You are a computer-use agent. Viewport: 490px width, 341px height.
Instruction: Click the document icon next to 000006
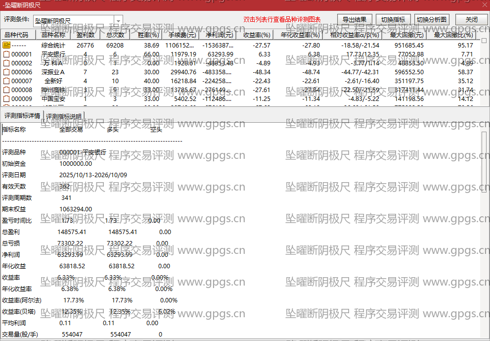pyautogui.click(x=6, y=72)
